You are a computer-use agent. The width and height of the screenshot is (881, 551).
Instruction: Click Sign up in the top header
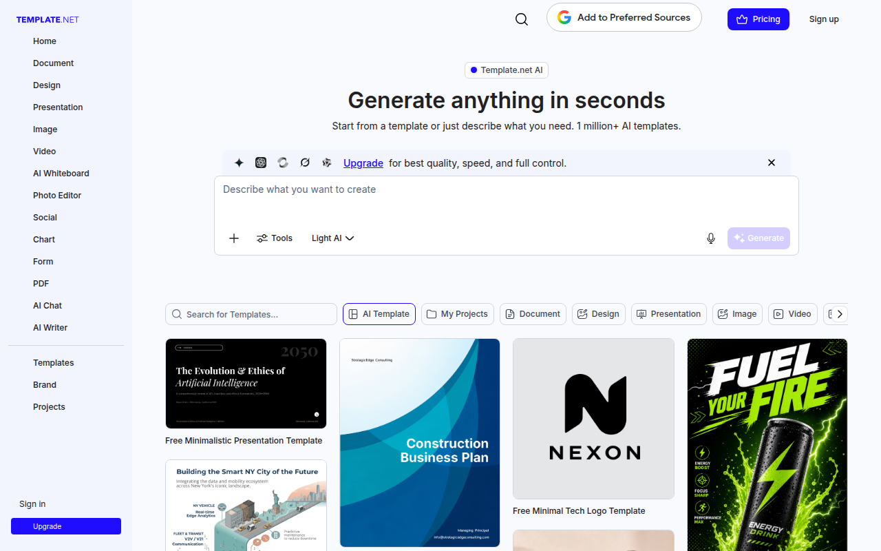click(824, 19)
